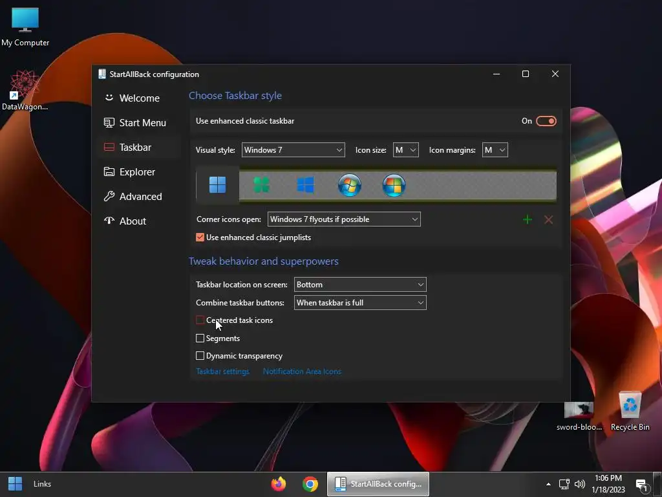This screenshot has height=497, width=662.
Task: Open the volume speaker tray icon
Action: click(x=580, y=484)
